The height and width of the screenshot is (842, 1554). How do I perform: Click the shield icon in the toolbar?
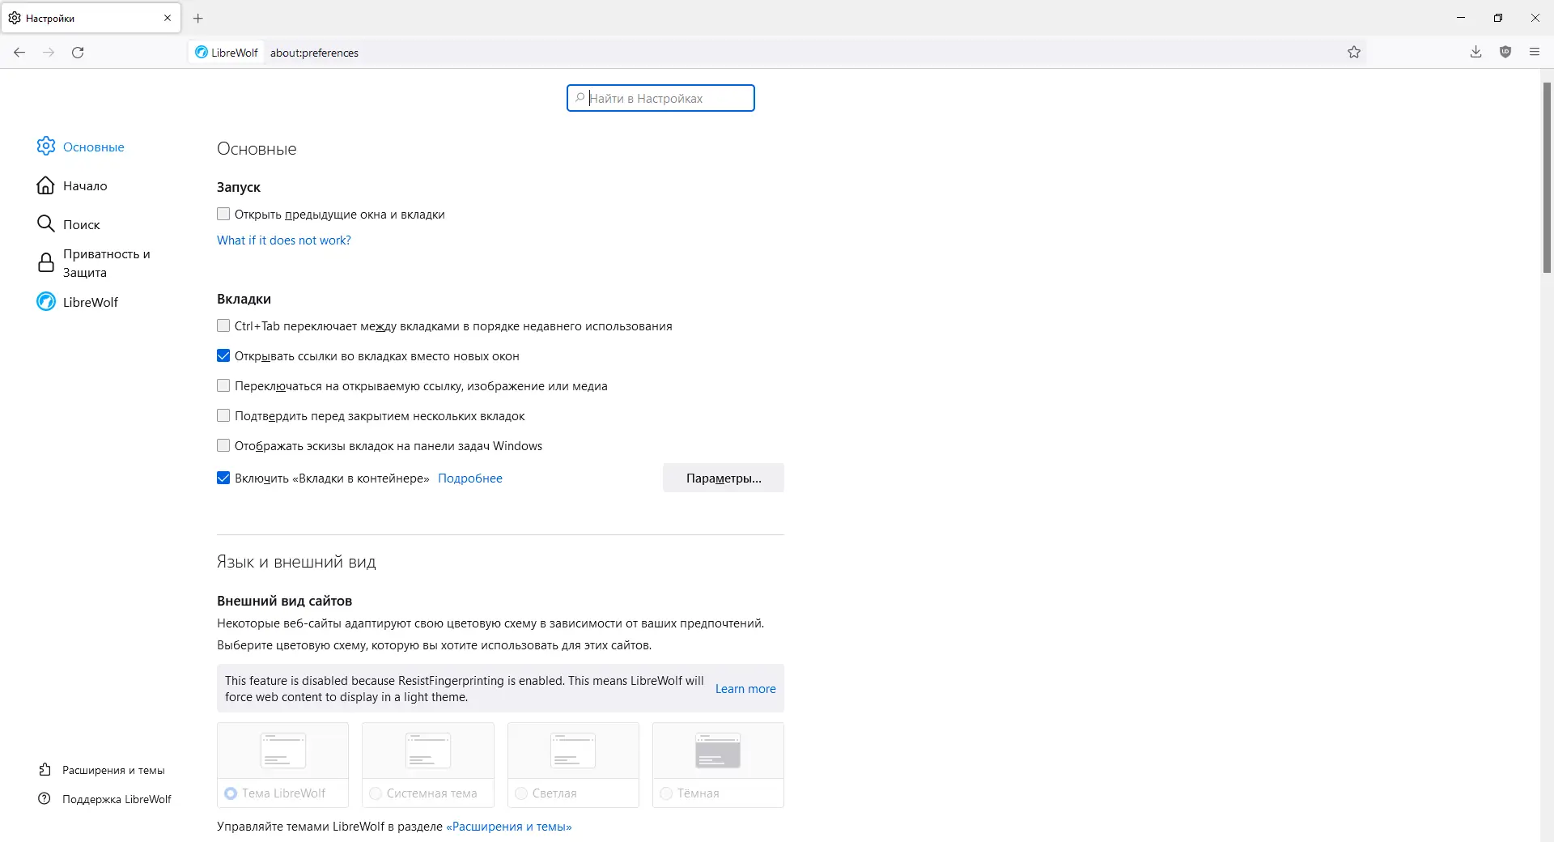pyautogui.click(x=1505, y=53)
